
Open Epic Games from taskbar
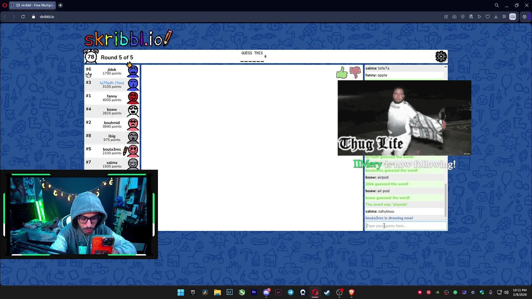(193, 292)
